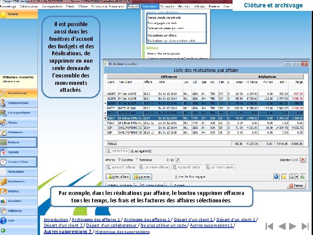This screenshot has height=235, width=313.
Task: Go to next slide
Action: (293, 226)
